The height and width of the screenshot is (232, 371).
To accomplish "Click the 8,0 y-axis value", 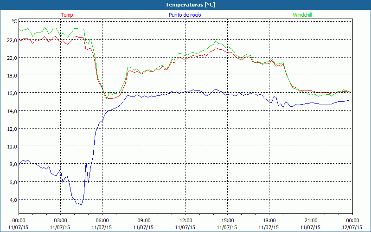I will pyautogui.click(x=13, y=164).
